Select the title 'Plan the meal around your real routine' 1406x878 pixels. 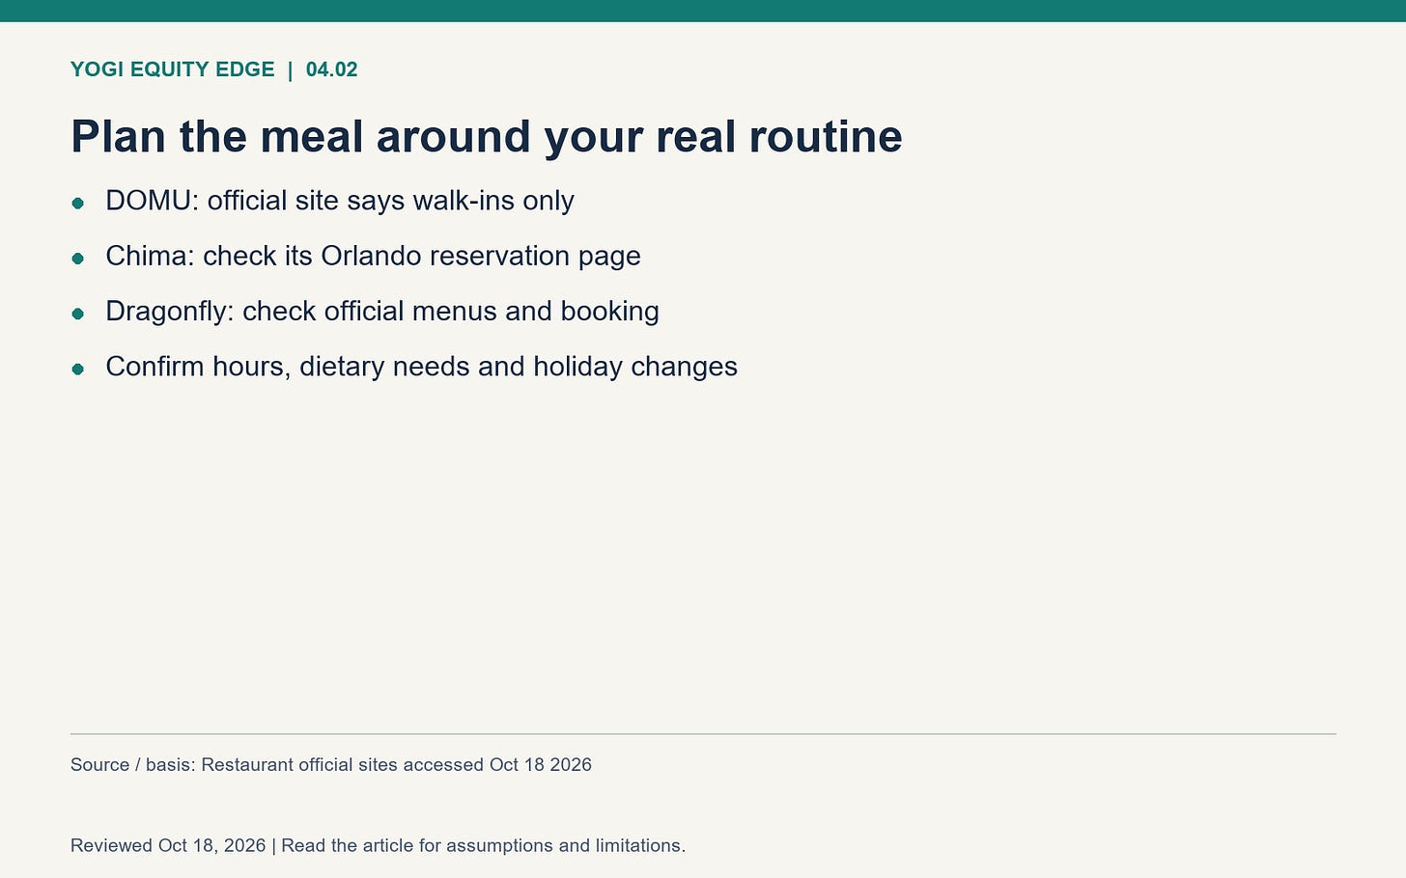[x=487, y=136]
